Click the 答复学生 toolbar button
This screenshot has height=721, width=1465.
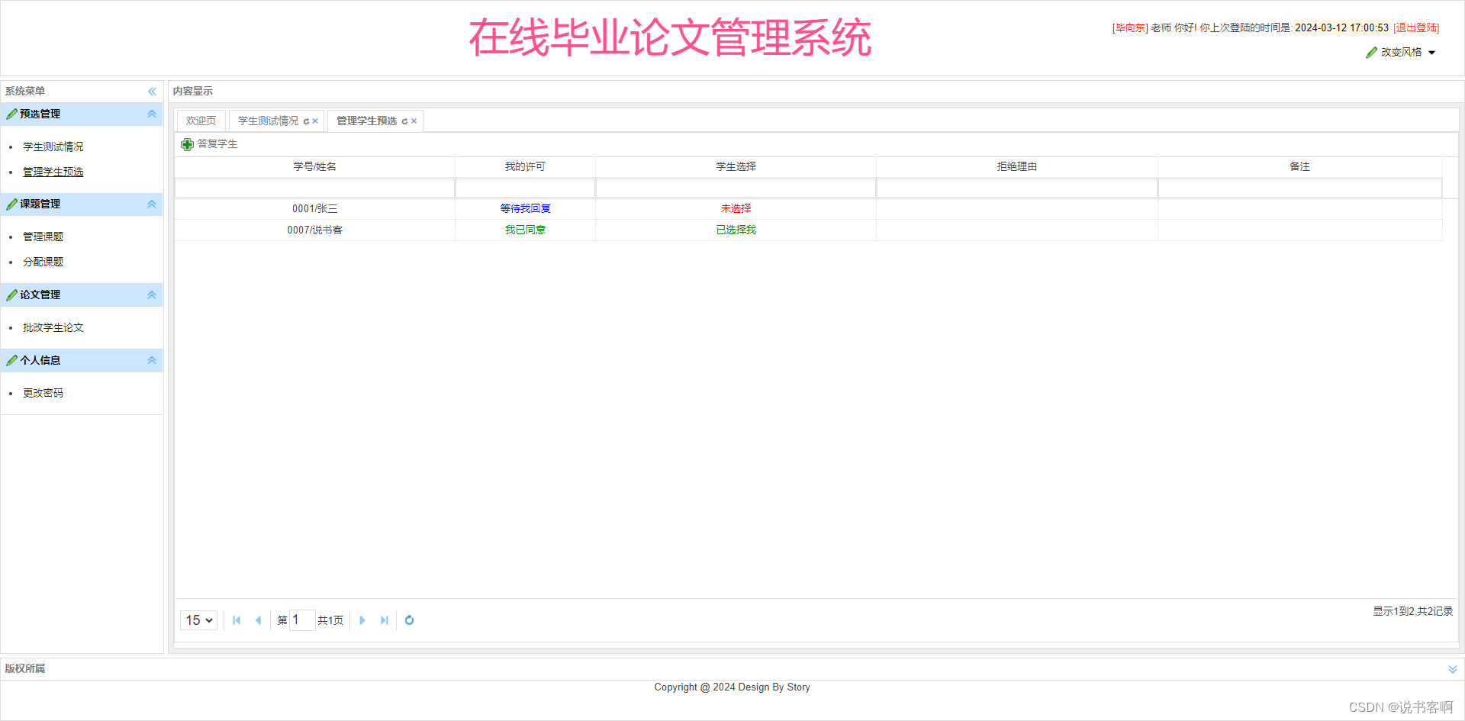210,144
